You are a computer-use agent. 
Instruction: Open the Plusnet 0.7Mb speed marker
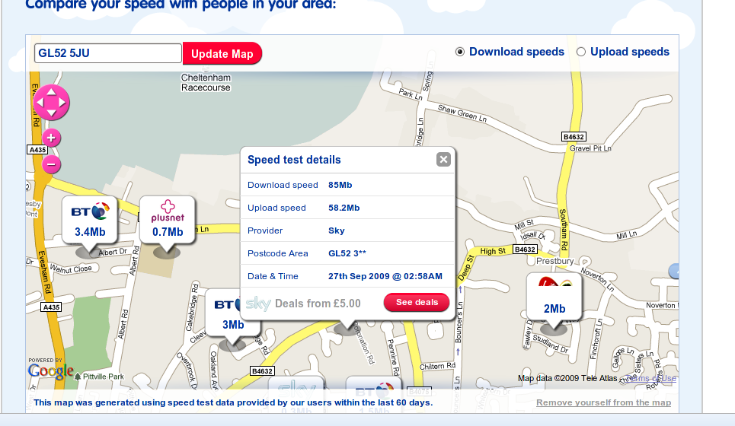(168, 220)
